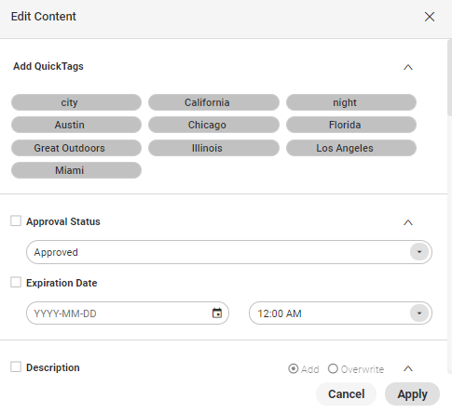Tick the Description checkbox
Viewport: 452px width, 413px height.
[x=16, y=366]
